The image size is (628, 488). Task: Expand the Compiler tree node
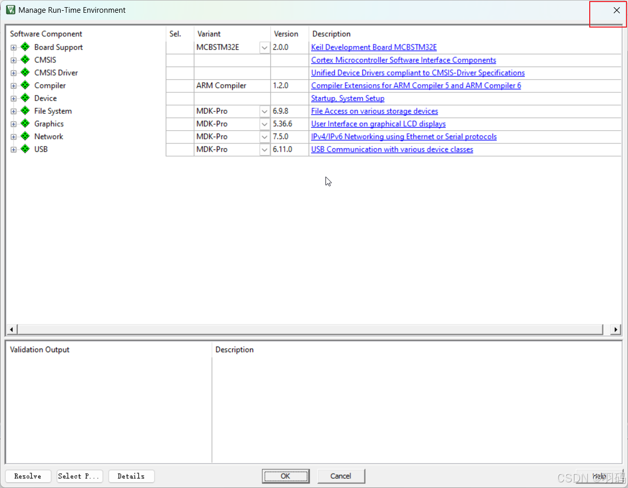pyautogui.click(x=13, y=86)
